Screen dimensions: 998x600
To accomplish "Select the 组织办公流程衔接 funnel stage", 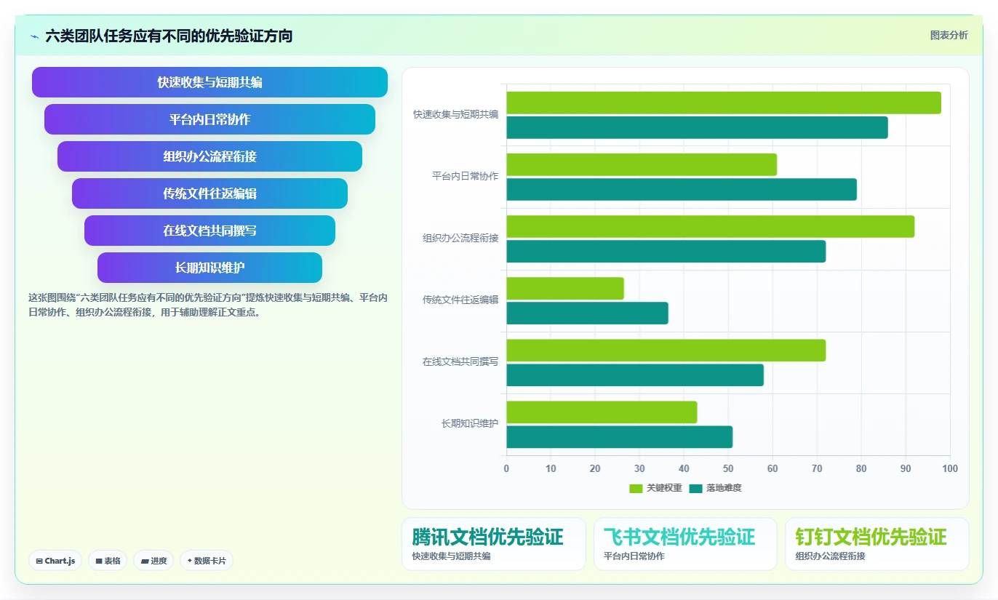I will tap(209, 156).
